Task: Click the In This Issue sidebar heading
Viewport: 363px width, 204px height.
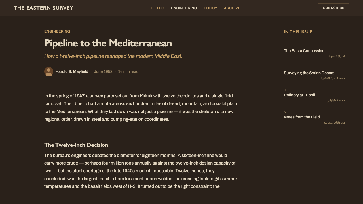Action: 298,32
